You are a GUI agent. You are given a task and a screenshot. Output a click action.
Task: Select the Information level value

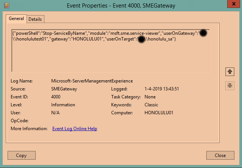(63, 105)
